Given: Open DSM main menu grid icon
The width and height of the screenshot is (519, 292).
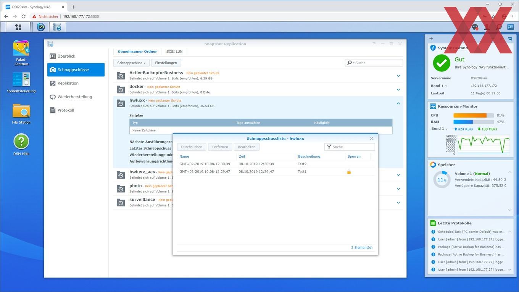Looking at the screenshot, I should (x=18, y=27).
